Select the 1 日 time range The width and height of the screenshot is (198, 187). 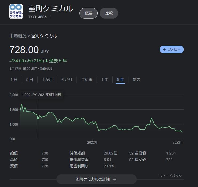(14, 80)
